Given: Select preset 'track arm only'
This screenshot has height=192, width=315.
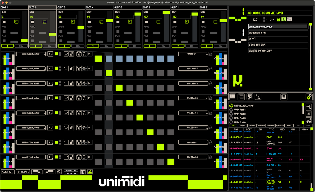Looking at the screenshot, I should point(278,45).
